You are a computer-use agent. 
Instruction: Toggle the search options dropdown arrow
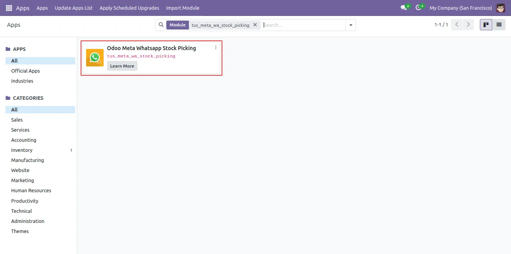coord(351,25)
